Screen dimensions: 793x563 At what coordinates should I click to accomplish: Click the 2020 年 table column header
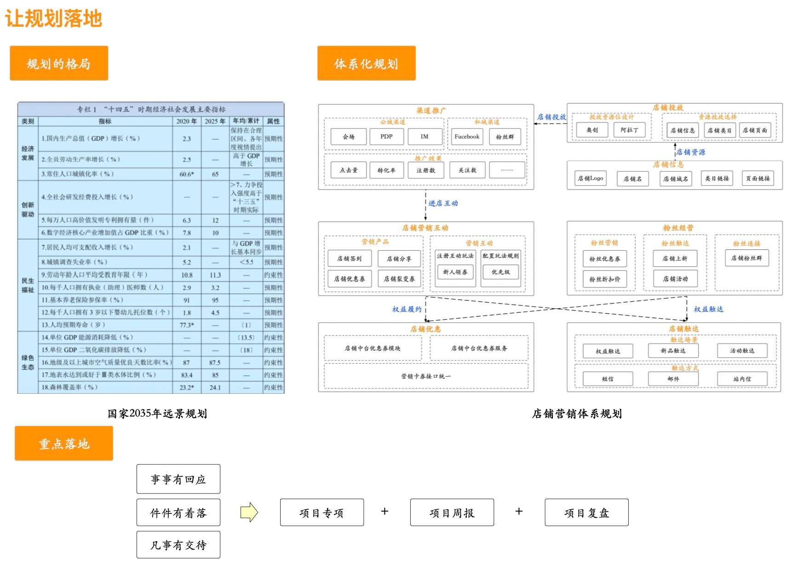tap(187, 121)
